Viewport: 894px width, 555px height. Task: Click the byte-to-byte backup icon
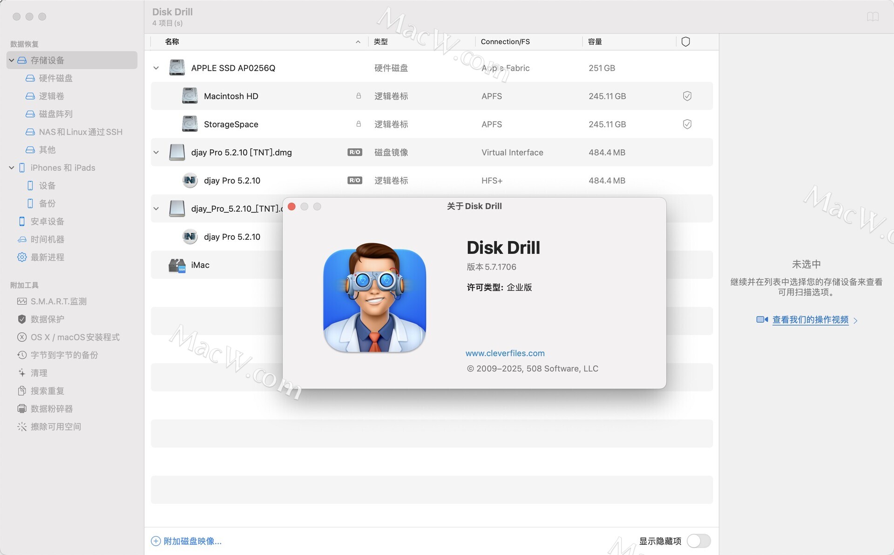22,355
